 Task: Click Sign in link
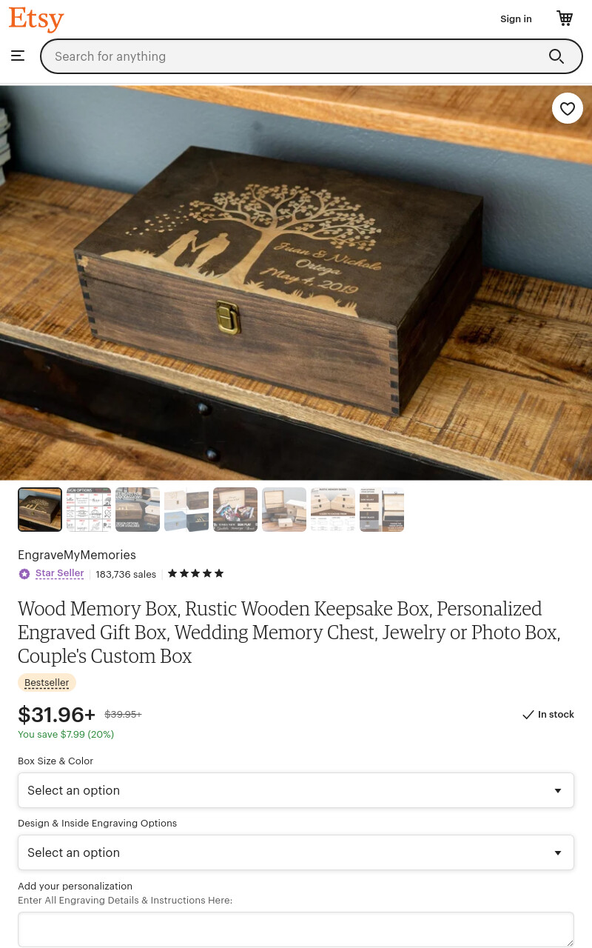point(516,19)
